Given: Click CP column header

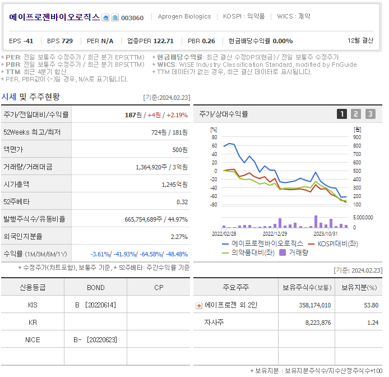Looking at the screenshot, I should coord(159,288).
